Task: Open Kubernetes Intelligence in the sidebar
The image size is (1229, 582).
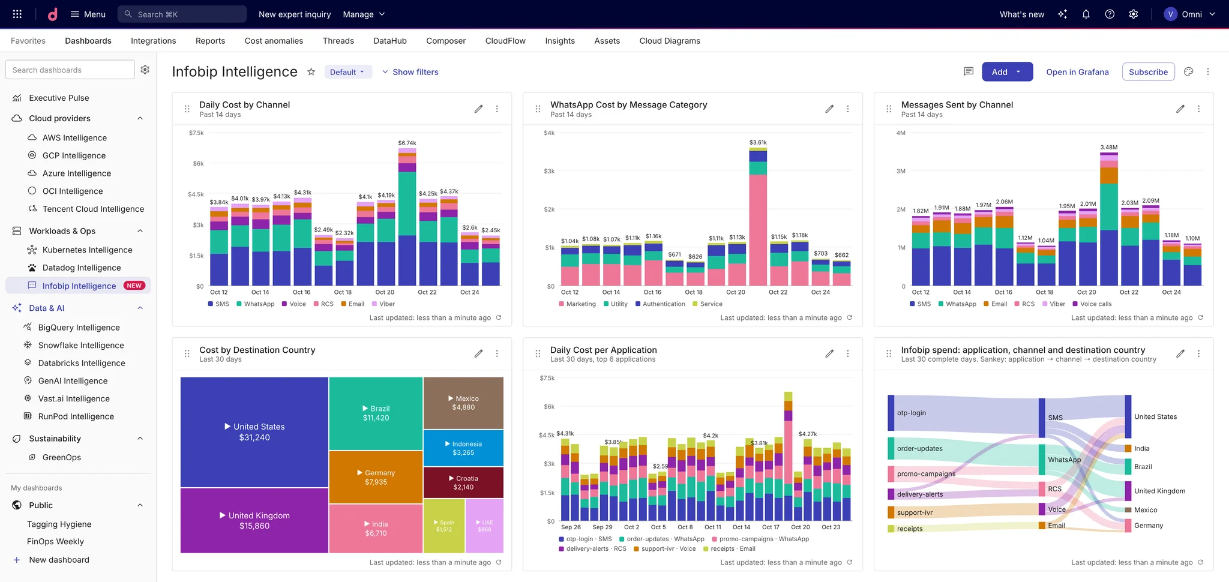Action: [80, 250]
